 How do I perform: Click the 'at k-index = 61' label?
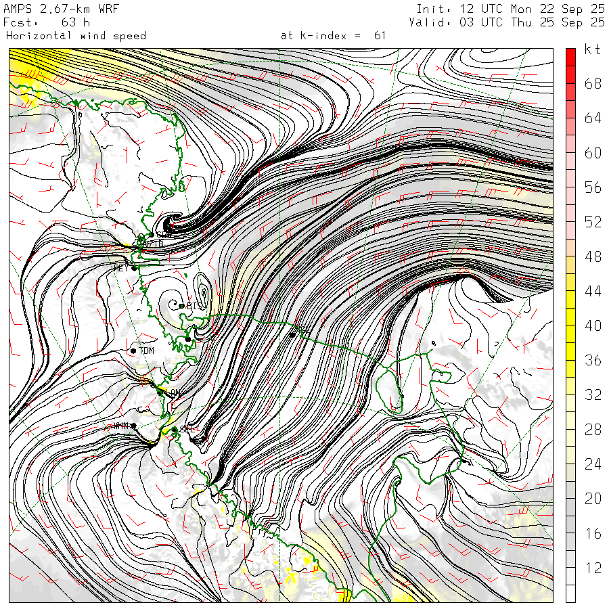coord(333,35)
